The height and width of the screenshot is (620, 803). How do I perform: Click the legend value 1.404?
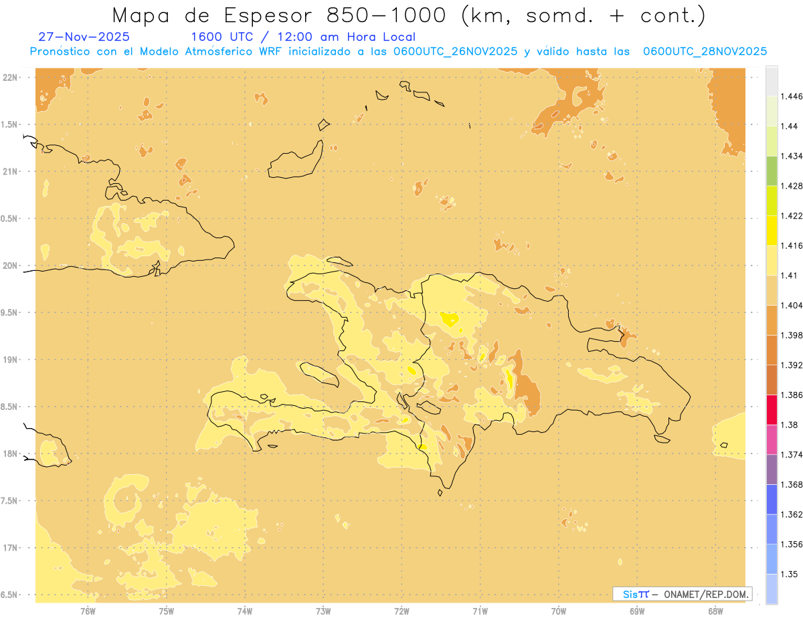click(792, 305)
